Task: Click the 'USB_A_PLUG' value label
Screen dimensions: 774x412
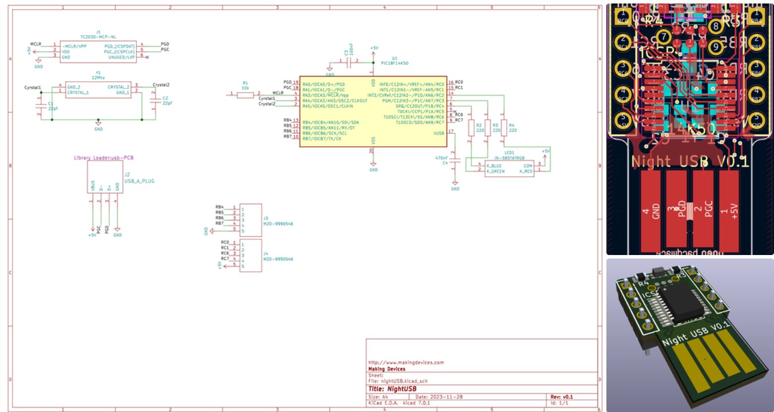Action: point(139,181)
